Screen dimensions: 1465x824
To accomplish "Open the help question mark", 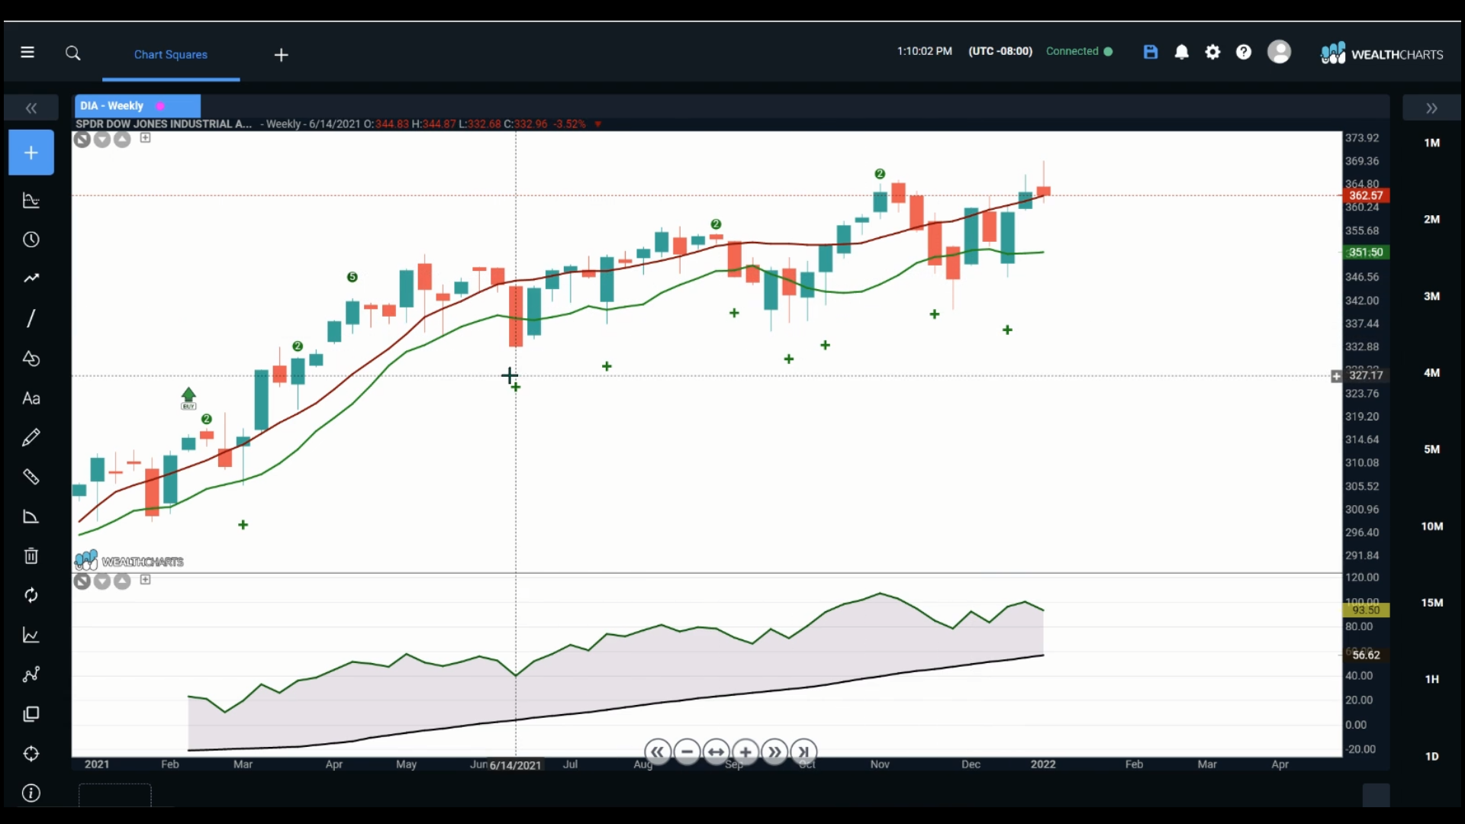I will pyautogui.click(x=1244, y=52).
